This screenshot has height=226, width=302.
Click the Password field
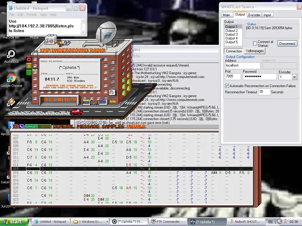click(x=260, y=77)
